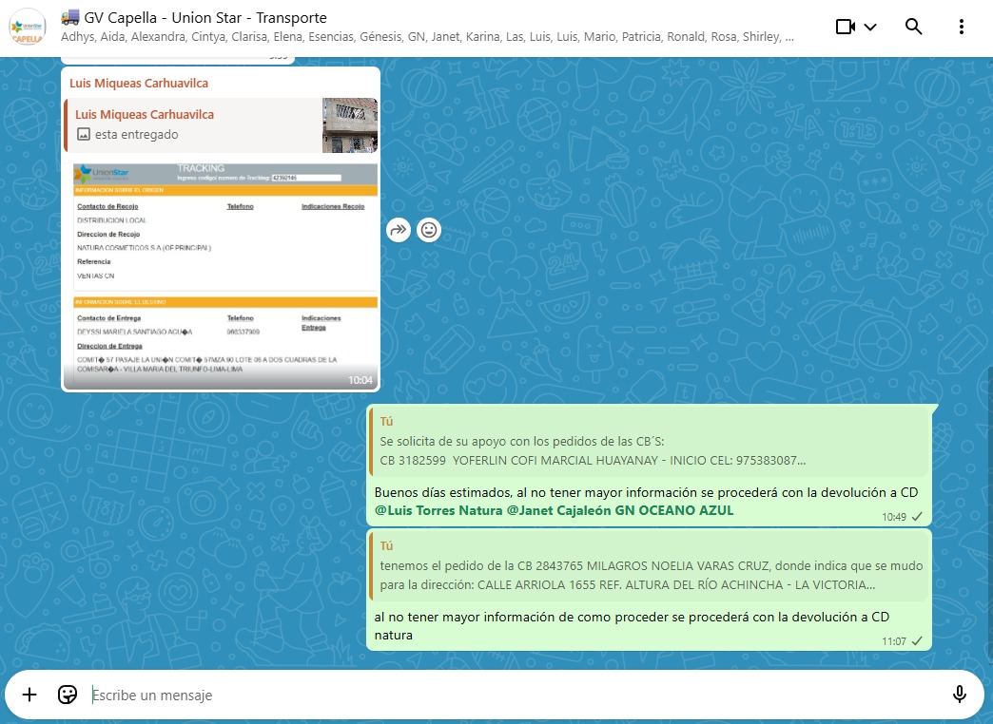Open the group info from title
Screen dimensions: 993x724
205,18
